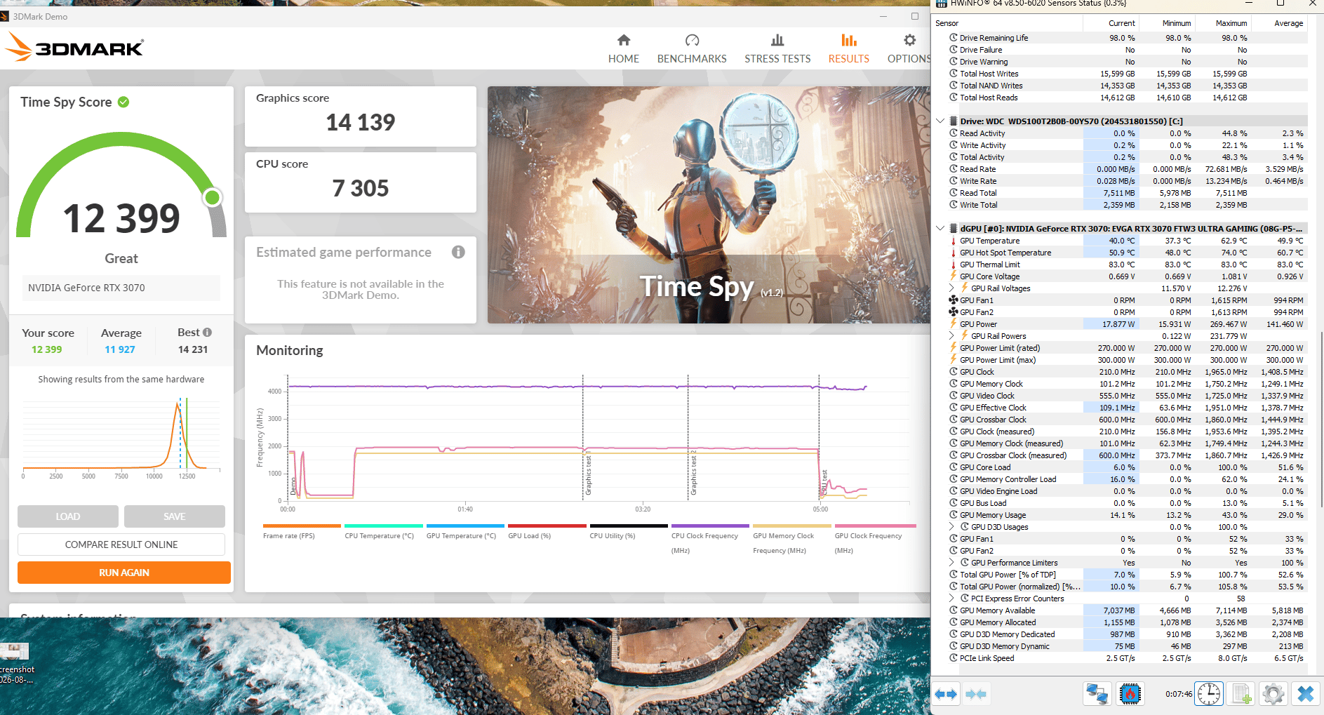Expand GPU Rail Voltages
Image resolution: width=1324 pixels, height=715 pixels.
pos(952,288)
